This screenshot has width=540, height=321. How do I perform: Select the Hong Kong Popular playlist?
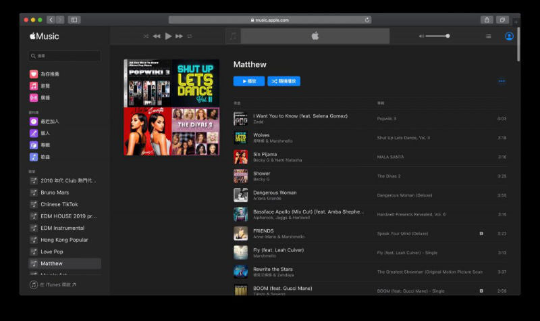(x=63, y=240)
